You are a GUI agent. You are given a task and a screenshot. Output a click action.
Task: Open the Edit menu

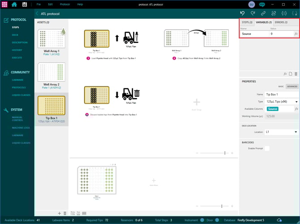(50, 4)
